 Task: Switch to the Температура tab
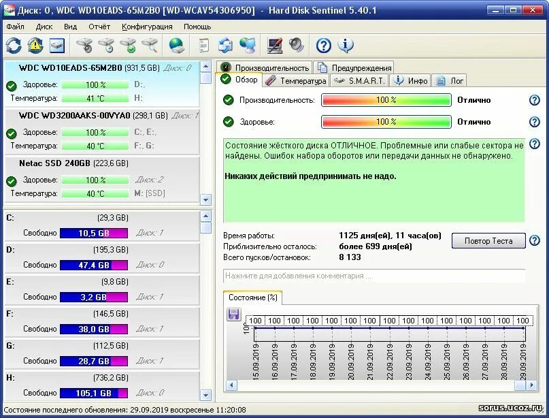(296, 81)
